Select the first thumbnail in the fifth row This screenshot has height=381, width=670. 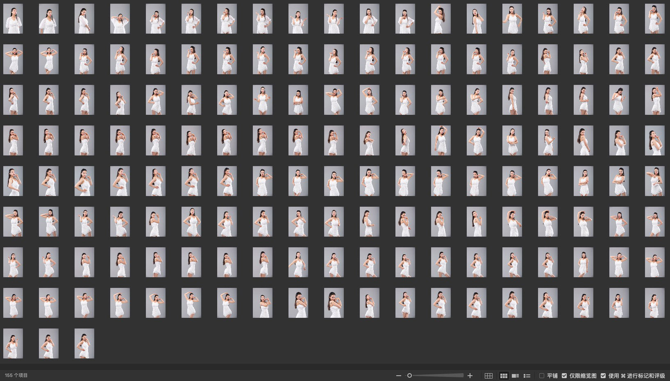(13, 181)
